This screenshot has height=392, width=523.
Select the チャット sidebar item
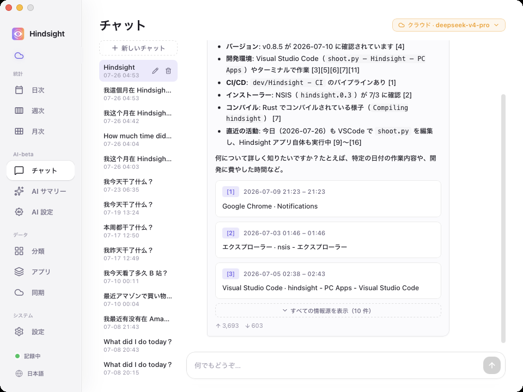pos(40,170)
